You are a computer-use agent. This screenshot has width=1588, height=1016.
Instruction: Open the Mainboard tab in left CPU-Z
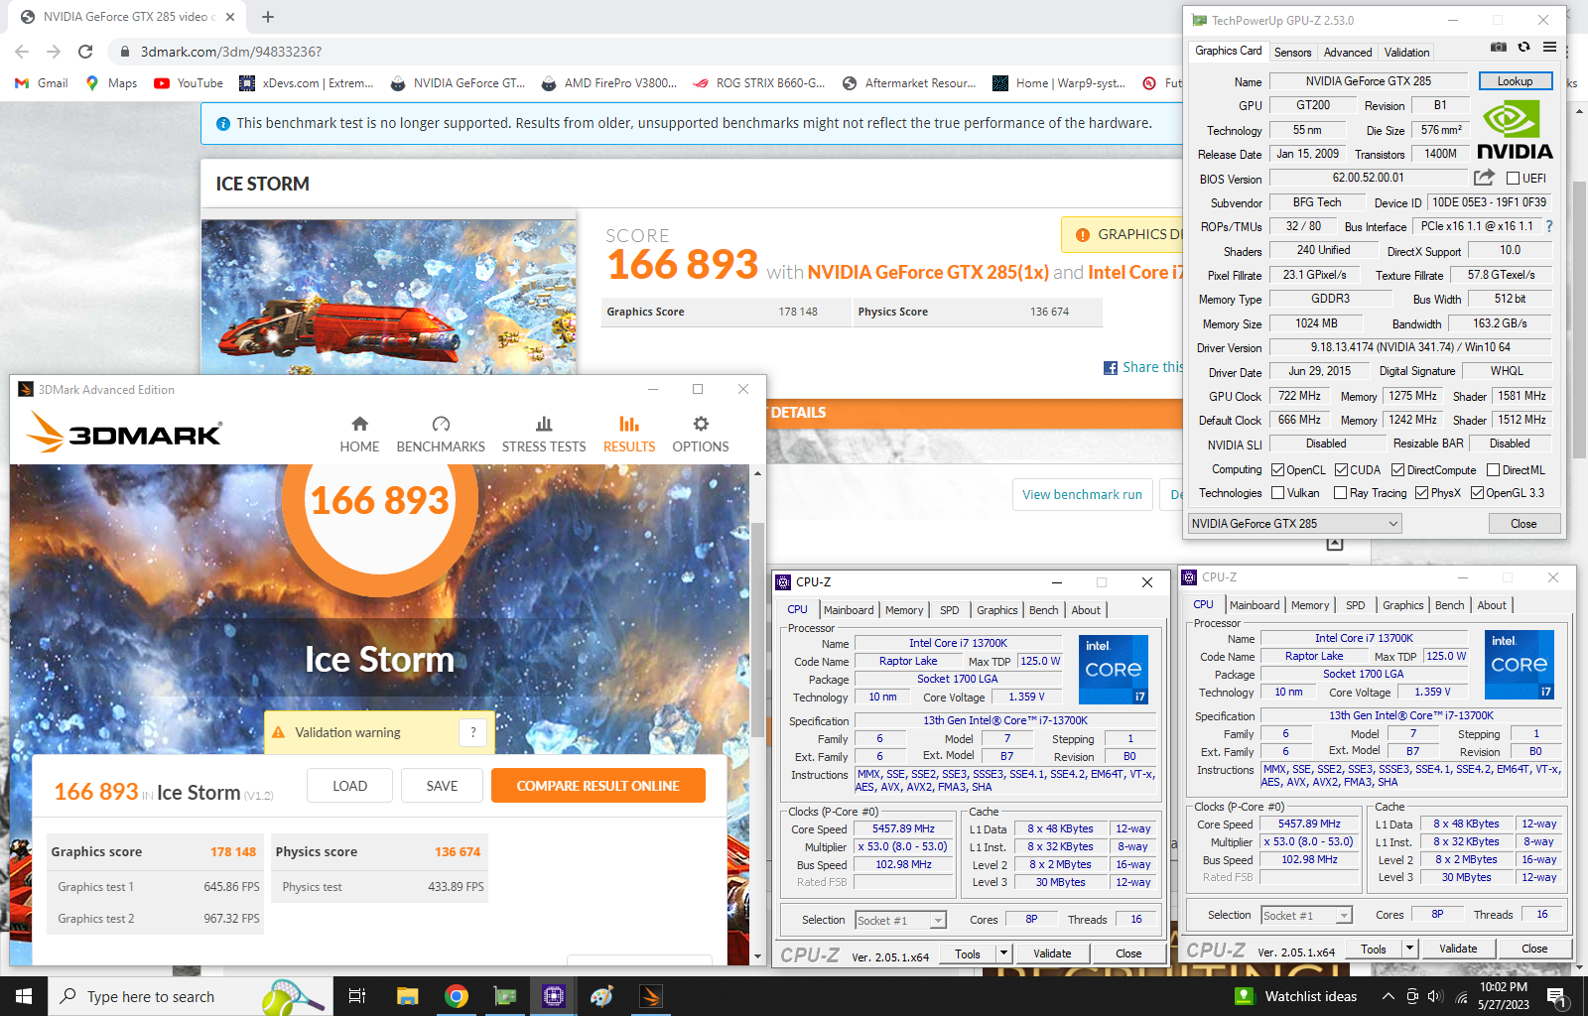(849, 610)
